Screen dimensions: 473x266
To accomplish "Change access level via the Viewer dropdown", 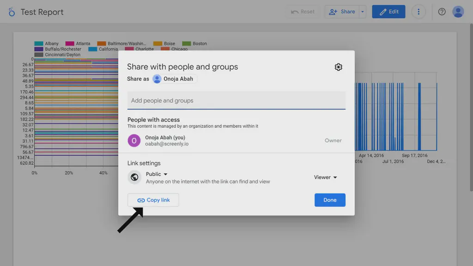I will 325,177.
